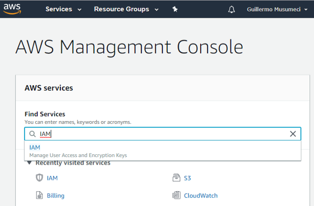Click the 'AWS services' heading
314x206 pixels.
[48, 88]
